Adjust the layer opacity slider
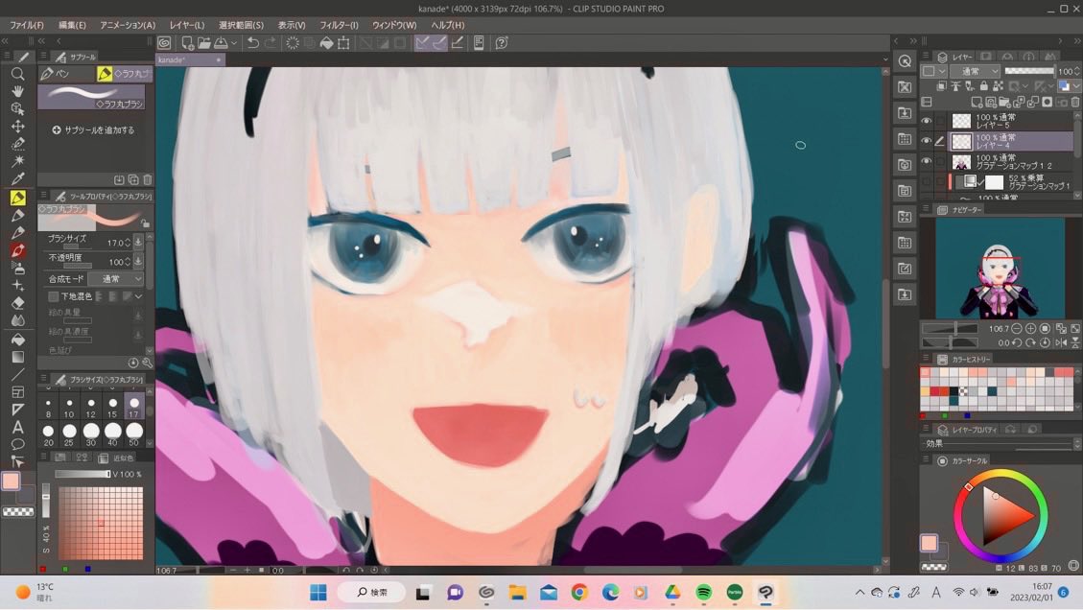 tap(1028, 71)
